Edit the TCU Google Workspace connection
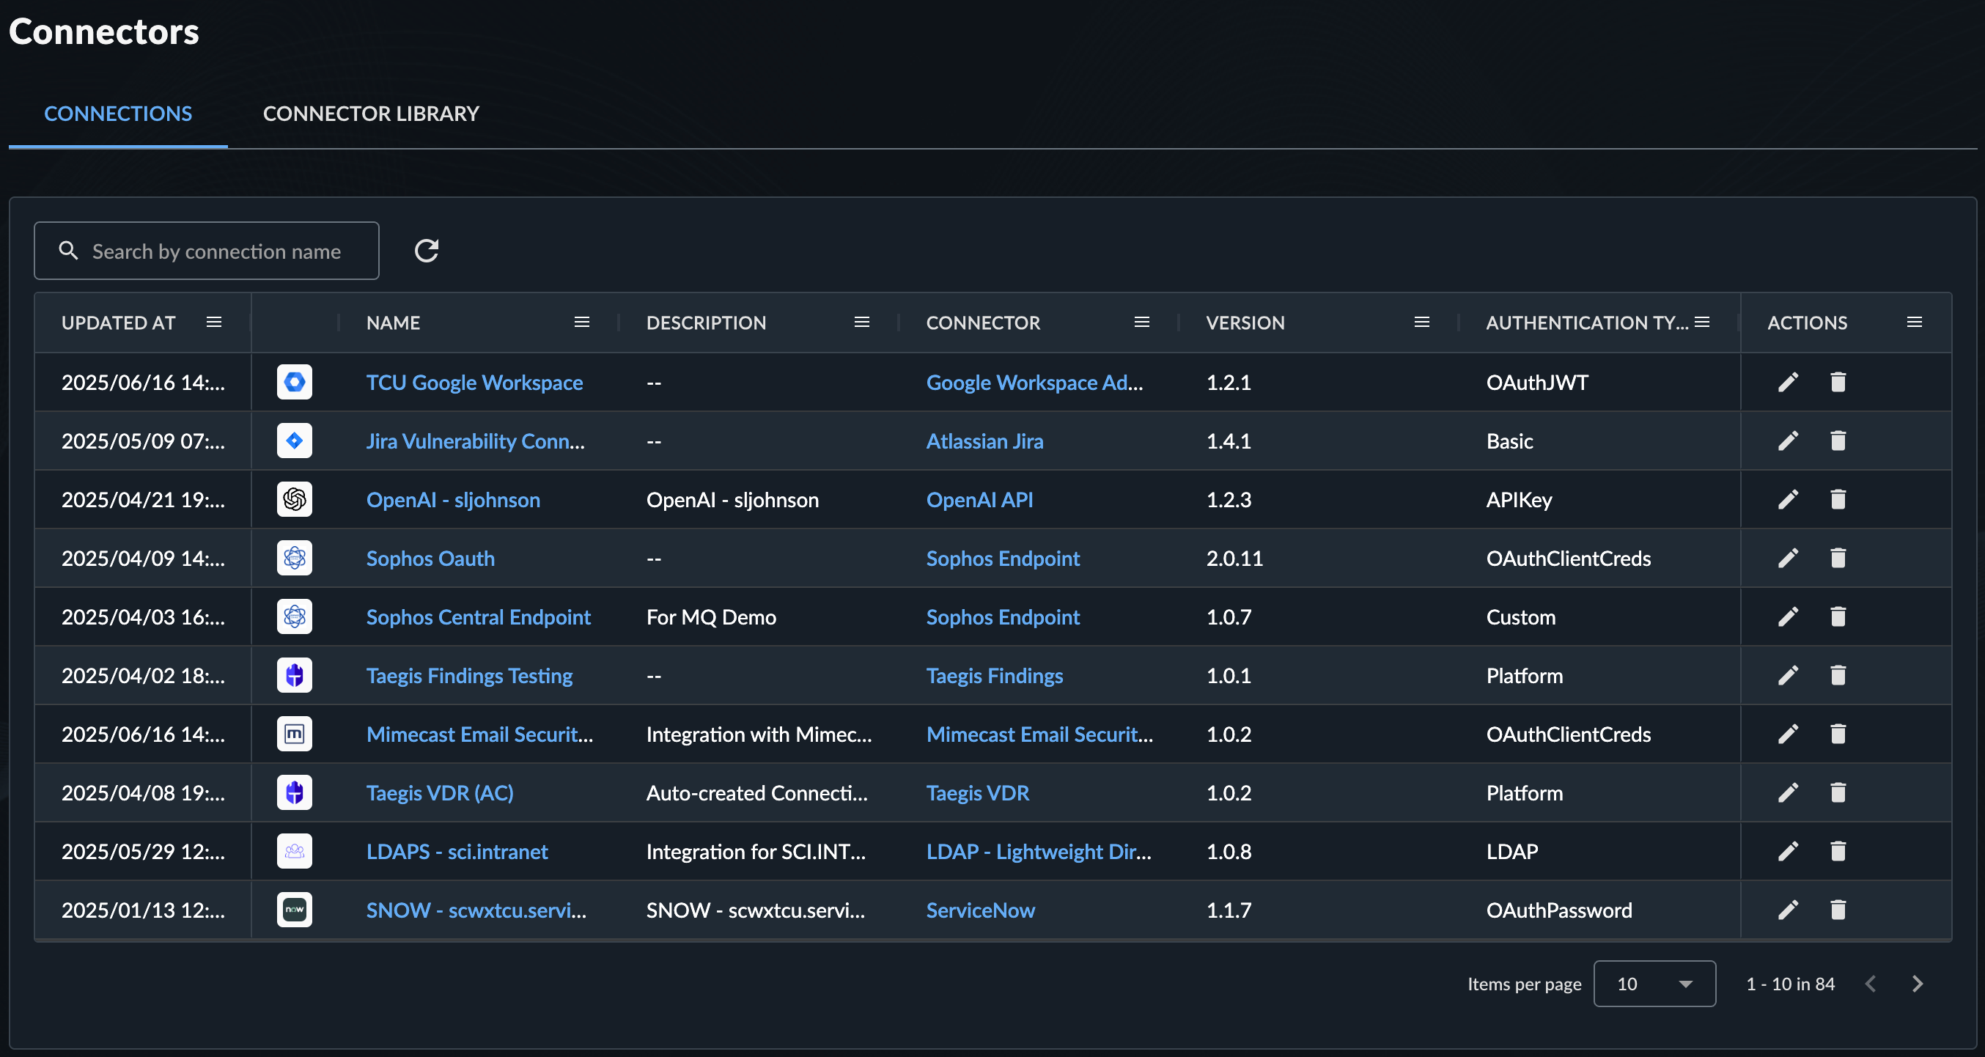 (1788, 382)
